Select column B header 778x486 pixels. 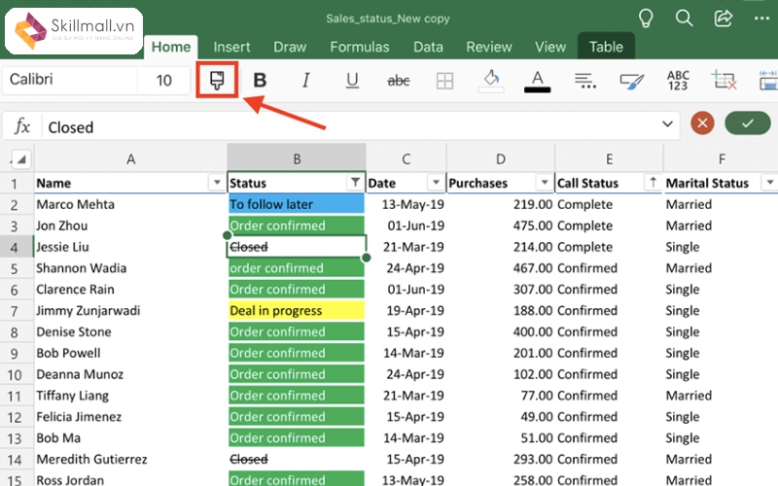click(297, 159)
